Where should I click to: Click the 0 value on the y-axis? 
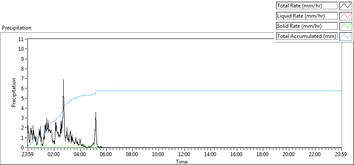pos(23,147)
